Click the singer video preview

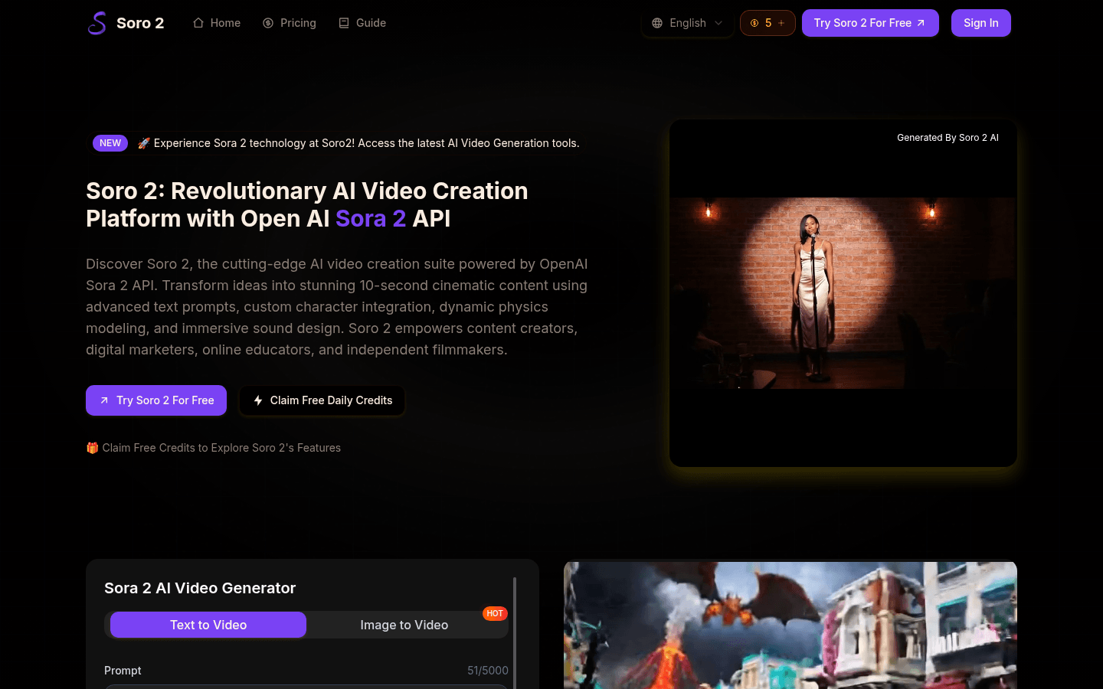coord(843,293)
